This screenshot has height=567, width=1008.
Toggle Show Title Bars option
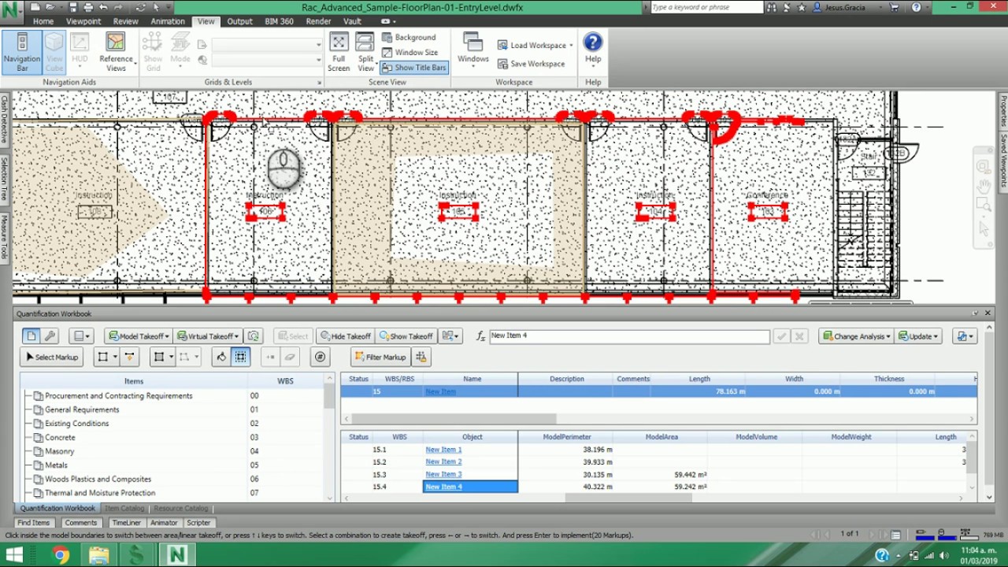coord(413,68)
